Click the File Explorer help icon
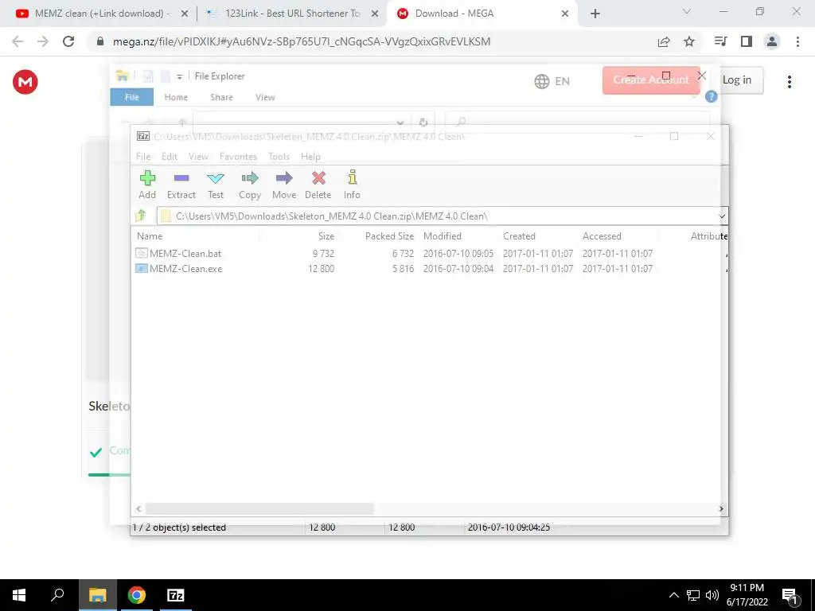 pyautogui.click(x=711, y=96)
